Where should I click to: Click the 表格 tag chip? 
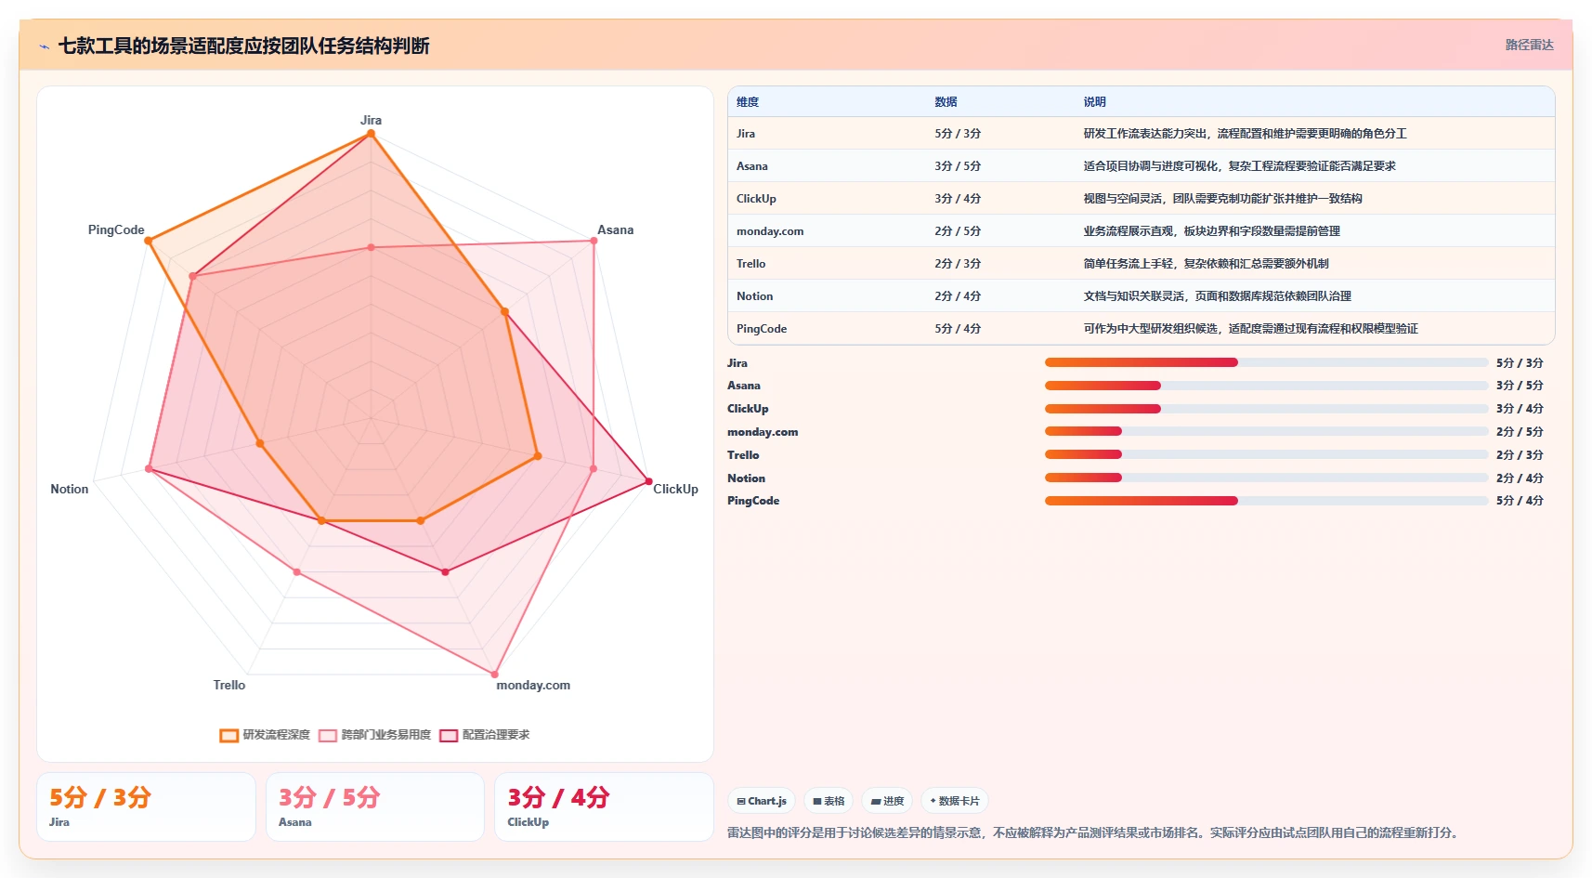[829, 801]
